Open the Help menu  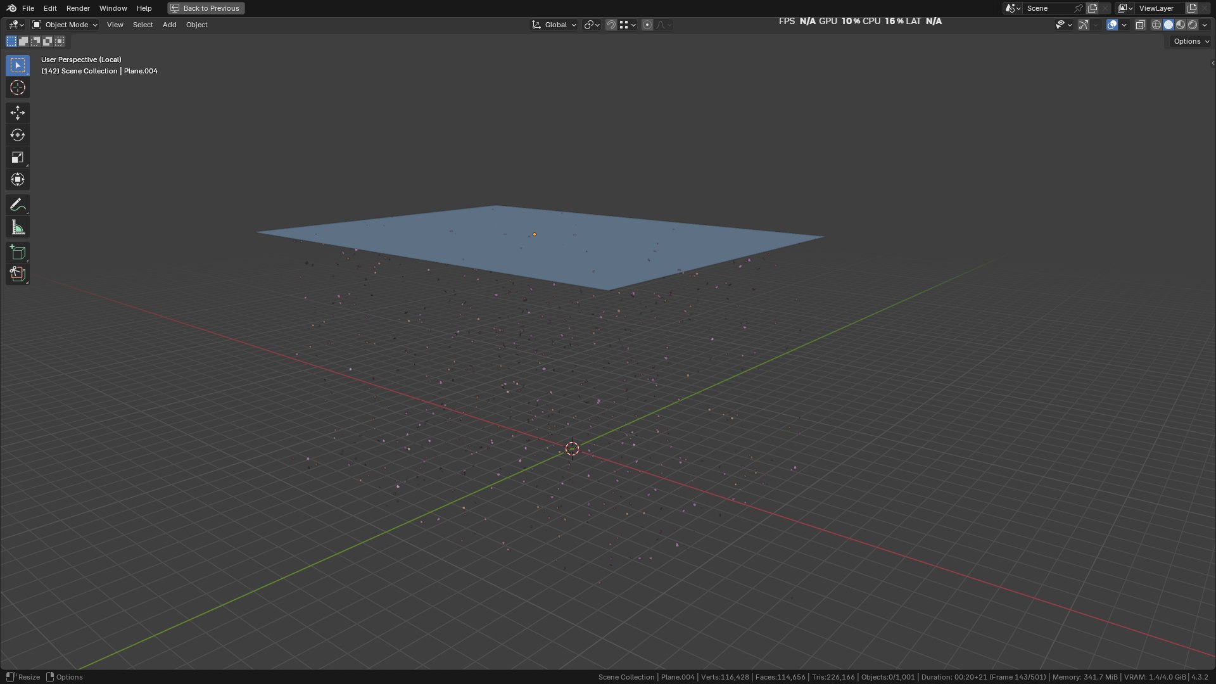point(144,8)
